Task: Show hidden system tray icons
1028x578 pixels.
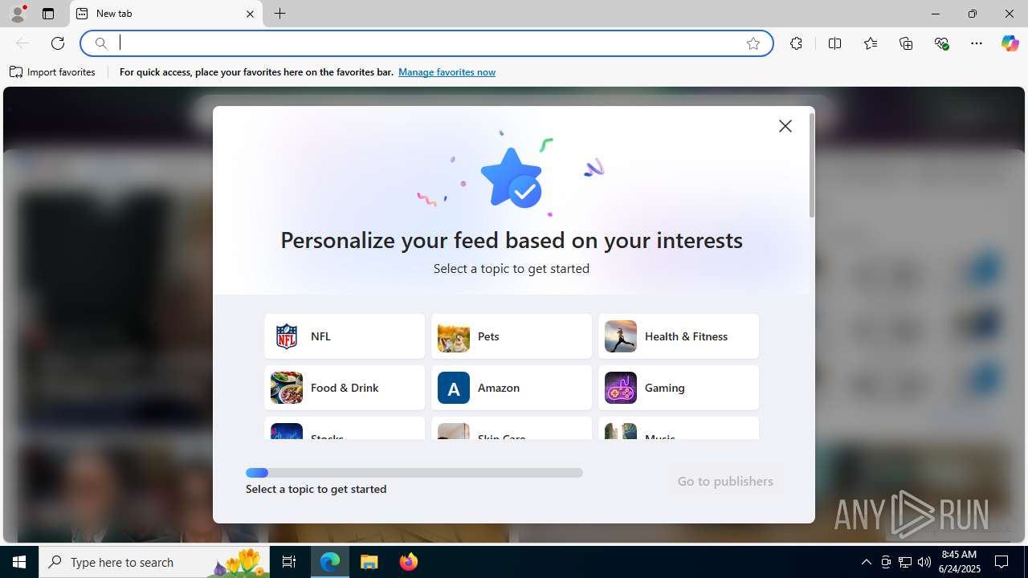Action: point(866,562)
